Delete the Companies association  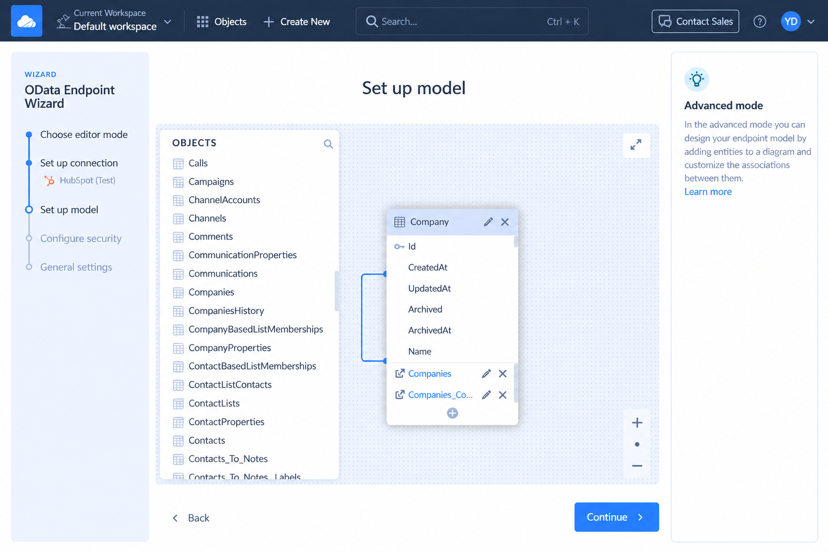click(503, 374)
